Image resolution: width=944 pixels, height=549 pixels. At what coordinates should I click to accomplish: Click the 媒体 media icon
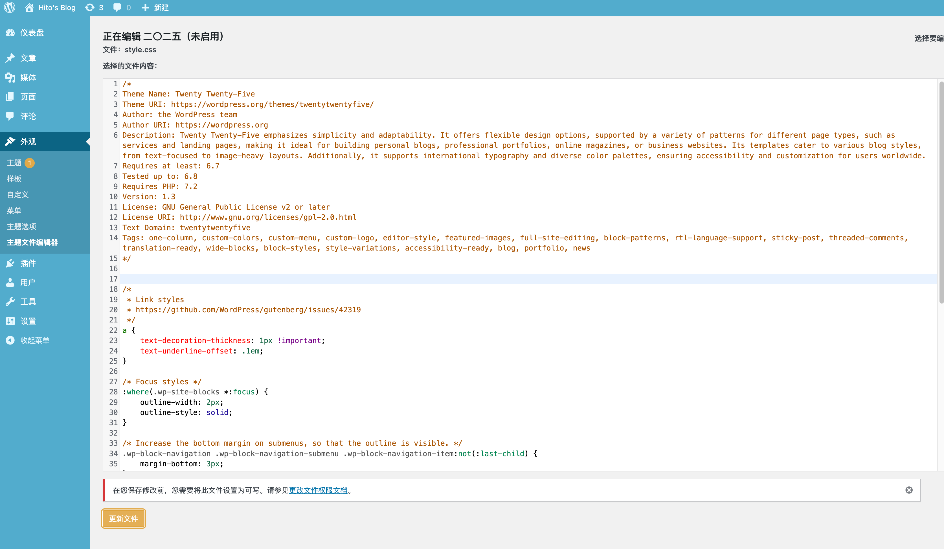[x=10, y=78]
